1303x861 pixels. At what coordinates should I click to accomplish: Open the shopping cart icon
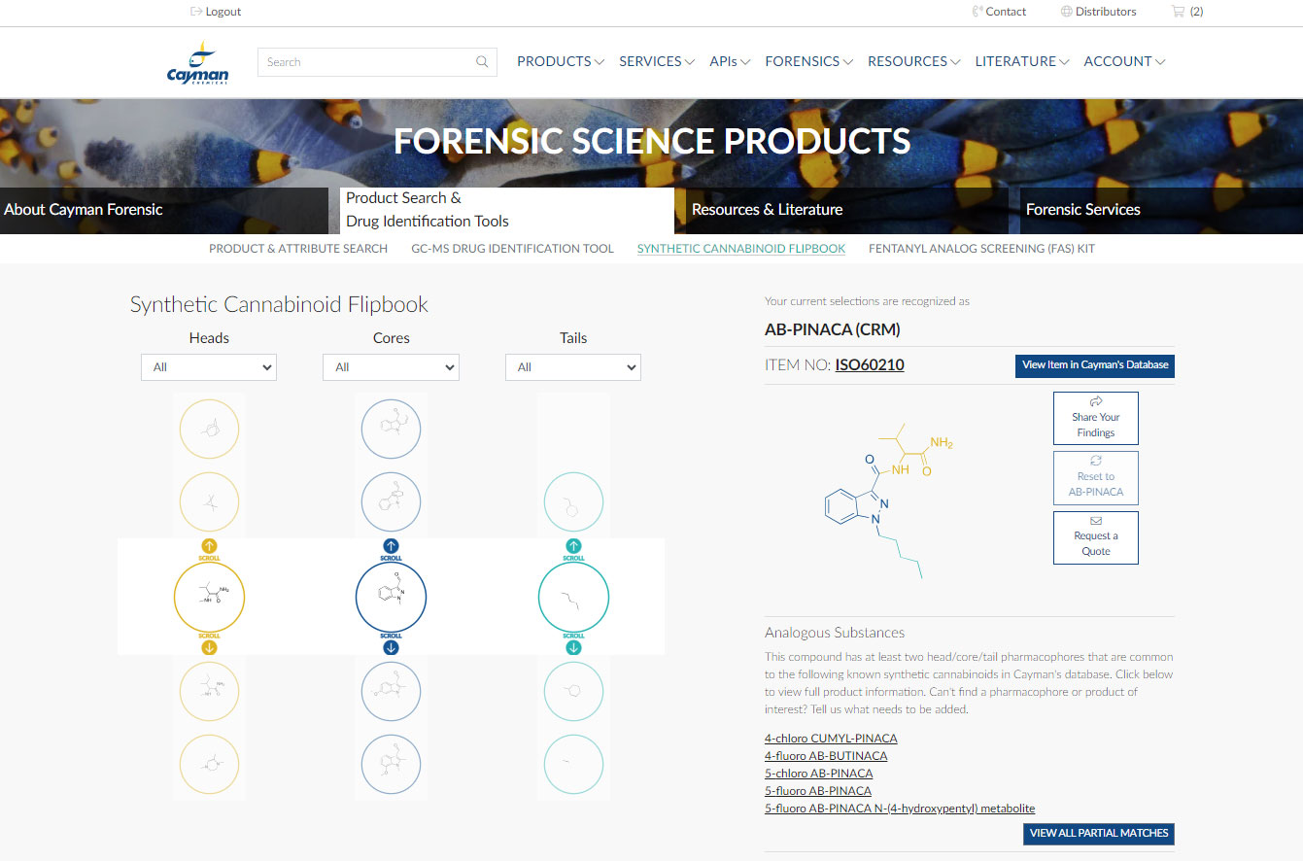[1178, 12]
